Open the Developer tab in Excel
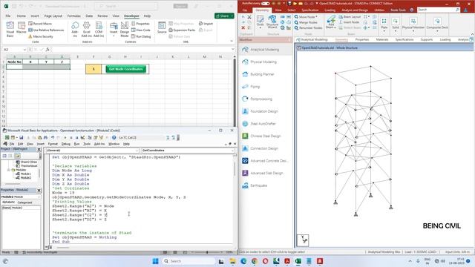Image resolution: width=475 pixels, height=267 pixels. tap(131, 16)
